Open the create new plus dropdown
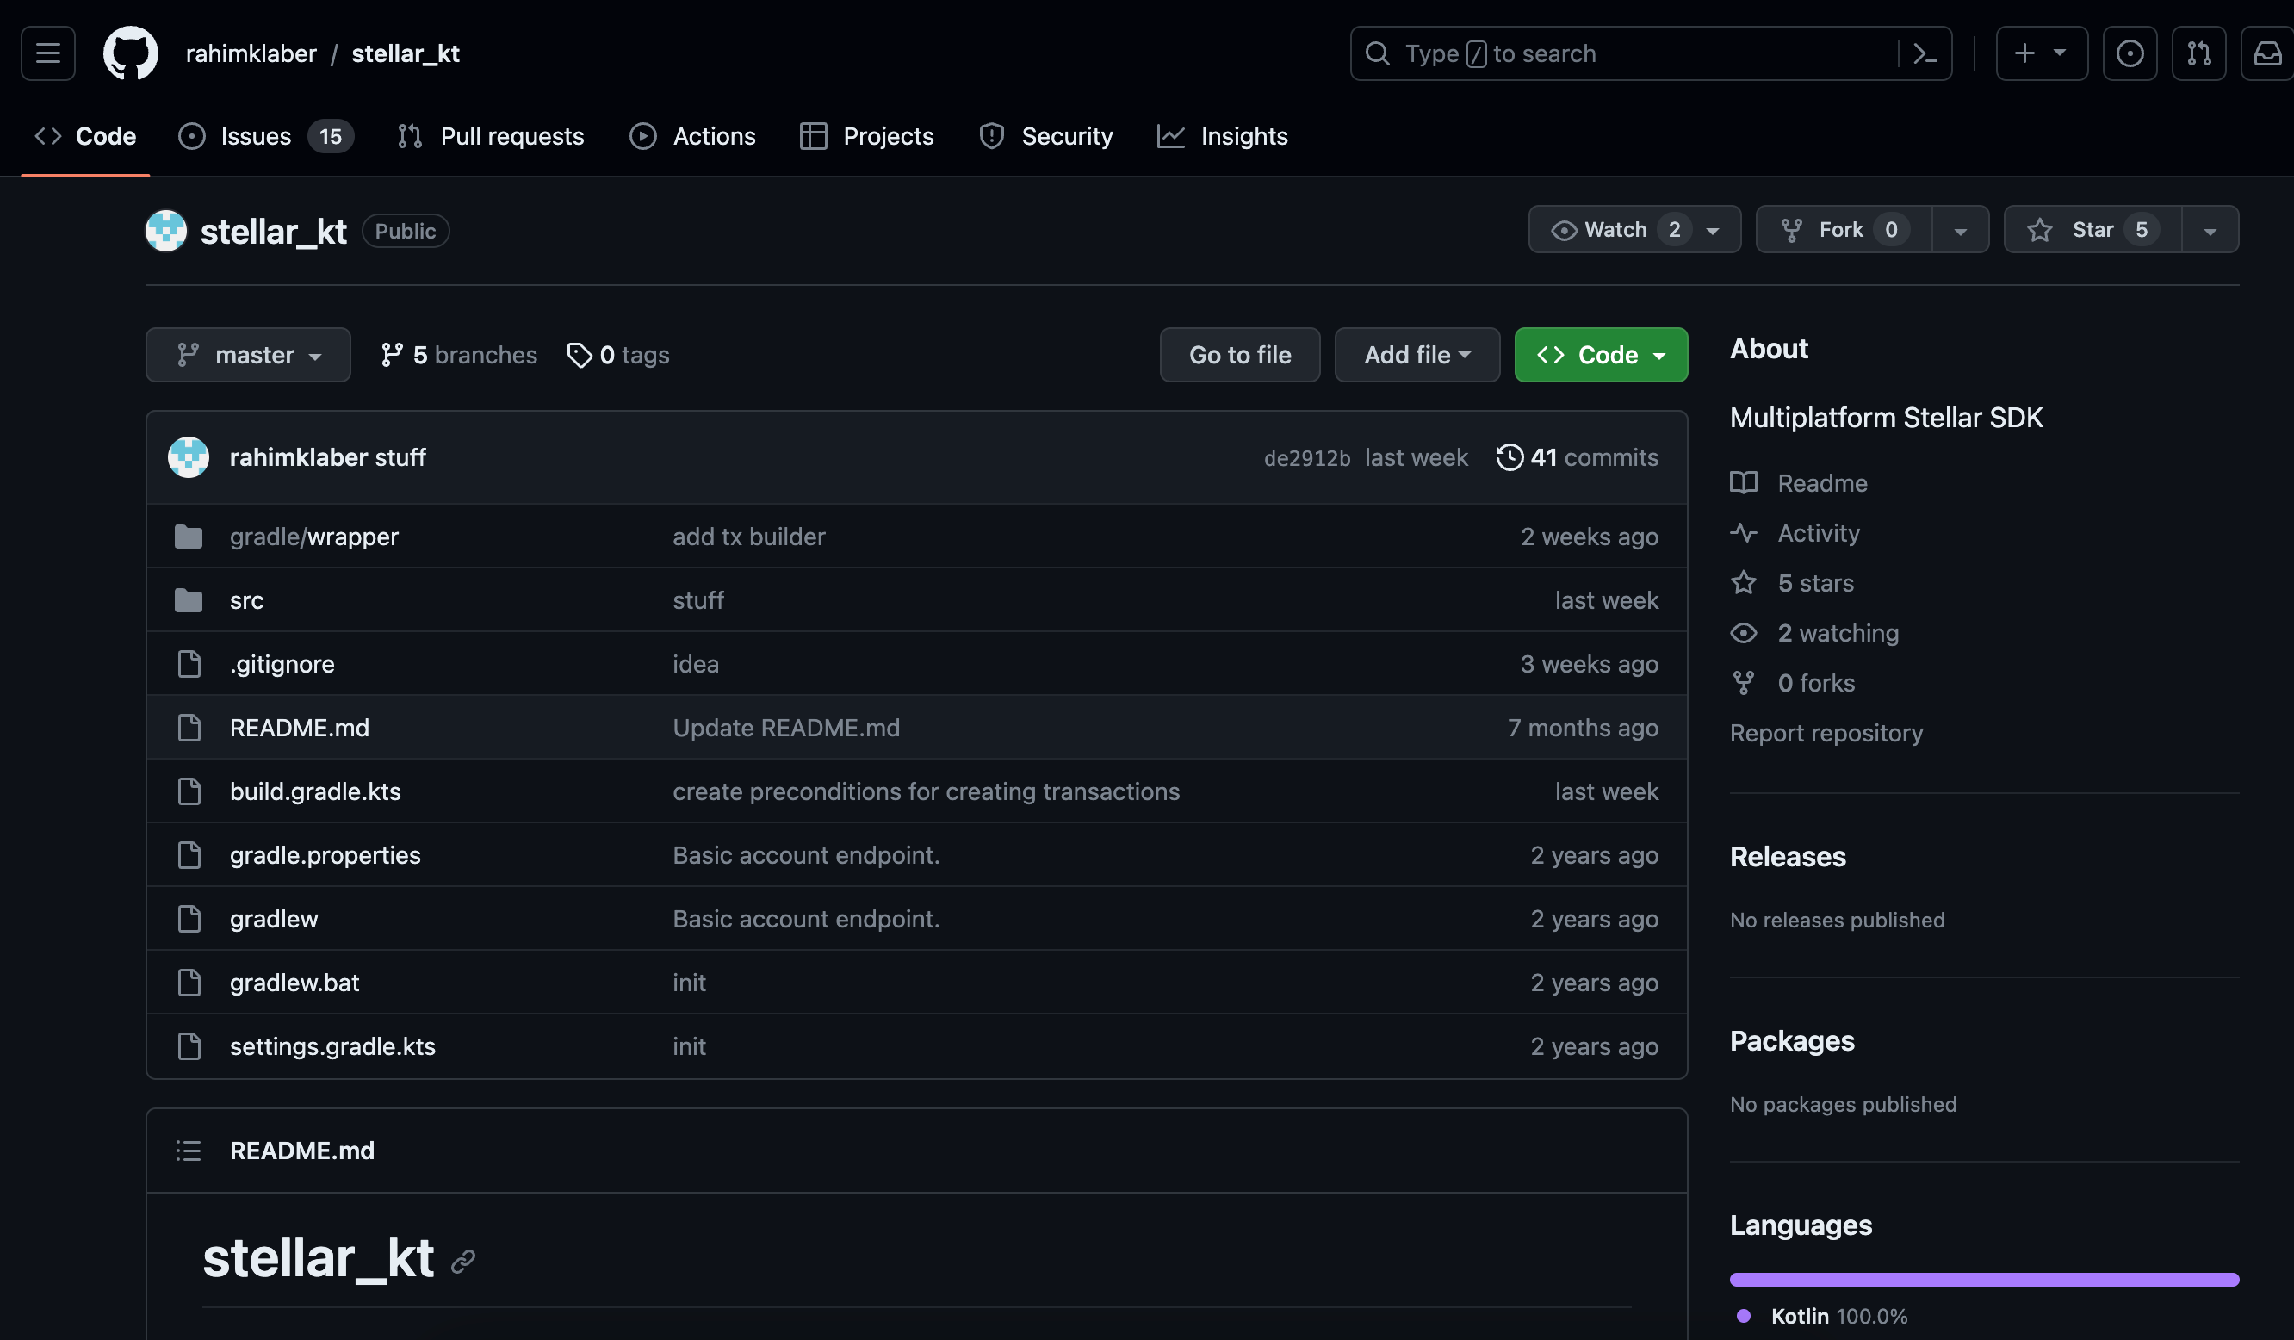 point(2042,53)
